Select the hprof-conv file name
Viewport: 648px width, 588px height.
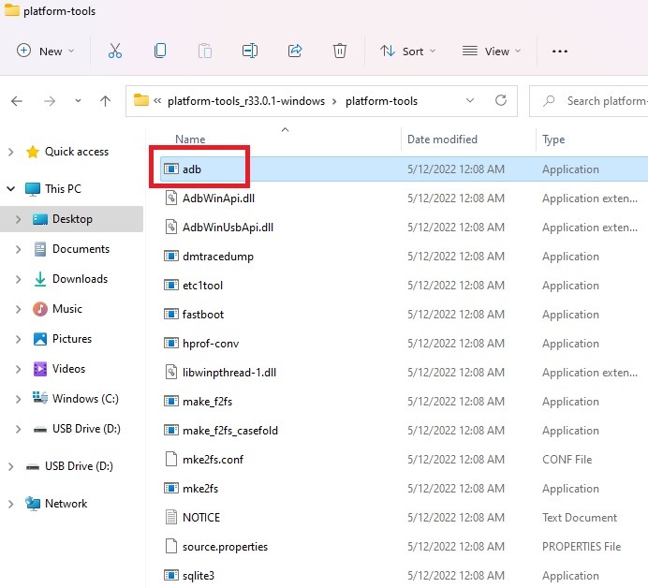click(x=211, y=344)
